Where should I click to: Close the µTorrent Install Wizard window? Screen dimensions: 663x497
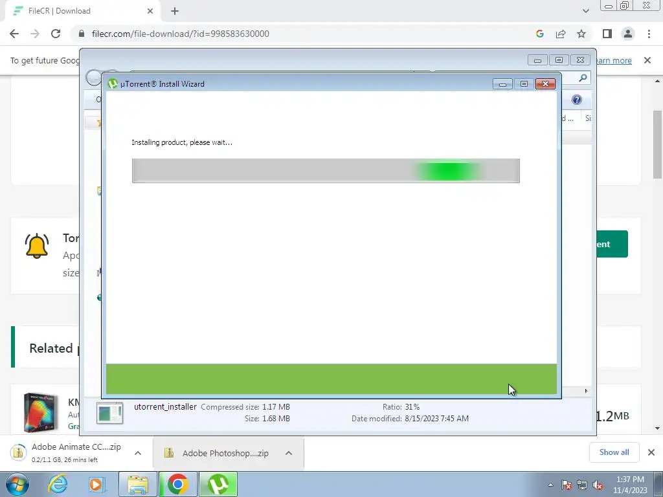pos(545,84)
